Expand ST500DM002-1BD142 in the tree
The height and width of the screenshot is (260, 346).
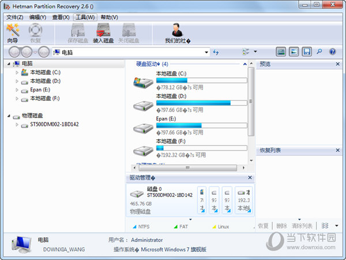click(x=17, y=124)
